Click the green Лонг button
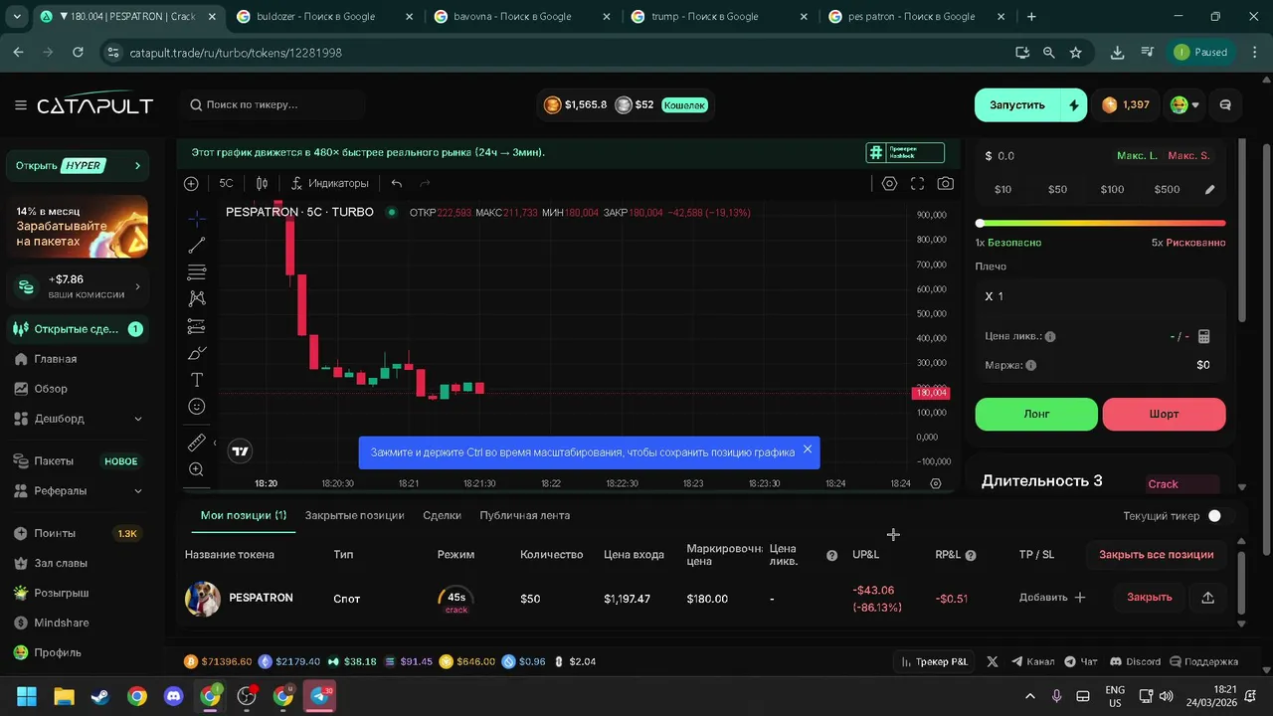This screenshot has height=716, width=1273. pyautogui.click(x=1036, y=414)
